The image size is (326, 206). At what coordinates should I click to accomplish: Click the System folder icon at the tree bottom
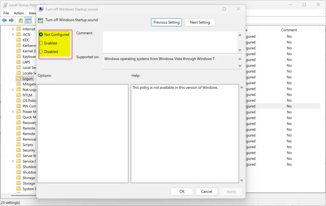18,189
